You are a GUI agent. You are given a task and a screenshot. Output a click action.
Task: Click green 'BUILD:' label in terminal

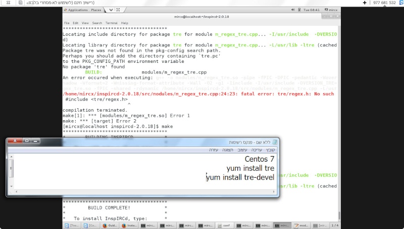(93, 72)
